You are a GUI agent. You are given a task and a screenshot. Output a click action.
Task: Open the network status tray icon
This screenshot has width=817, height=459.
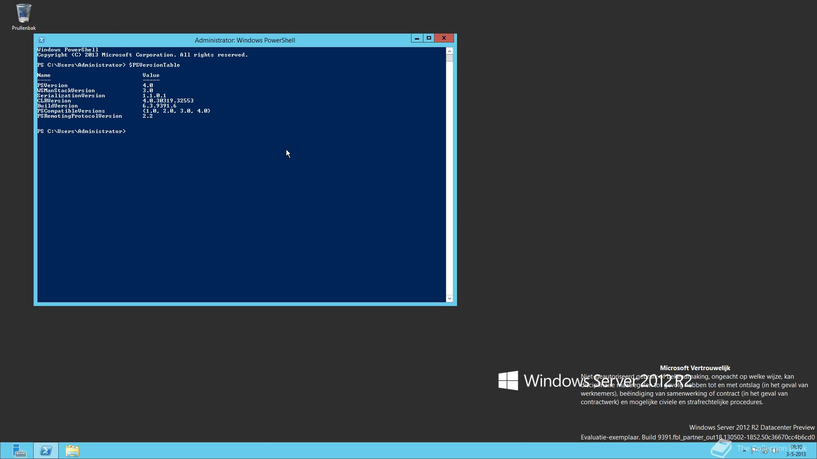(765, 450)
